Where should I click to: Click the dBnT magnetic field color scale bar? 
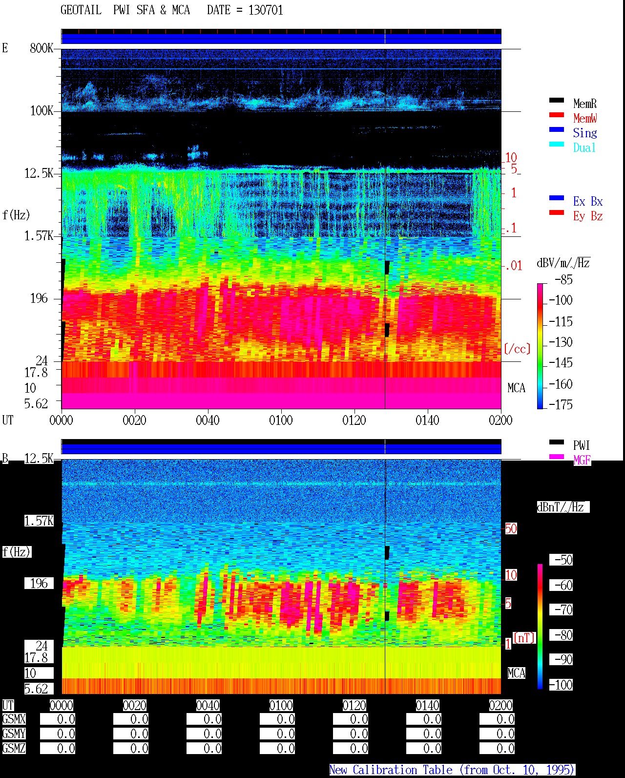[540, 627]
